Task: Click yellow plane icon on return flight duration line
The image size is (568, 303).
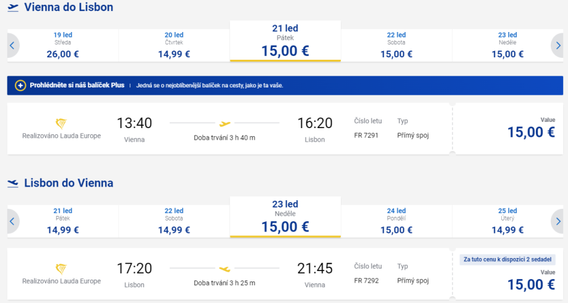Action: (x=225, y=269)
